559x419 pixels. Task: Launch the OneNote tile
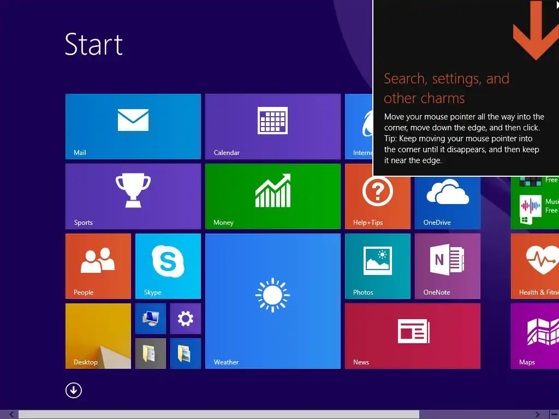tap(448, 266)
